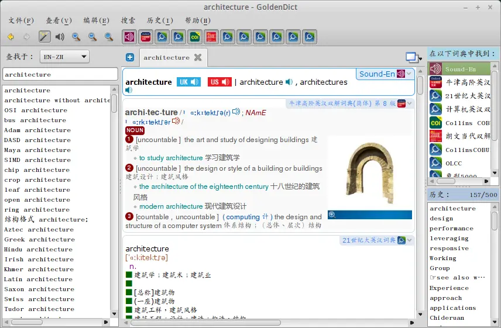501x328 pixels.
Task: Zoom out using magnifier minus icon
Action: coord(92,37)
